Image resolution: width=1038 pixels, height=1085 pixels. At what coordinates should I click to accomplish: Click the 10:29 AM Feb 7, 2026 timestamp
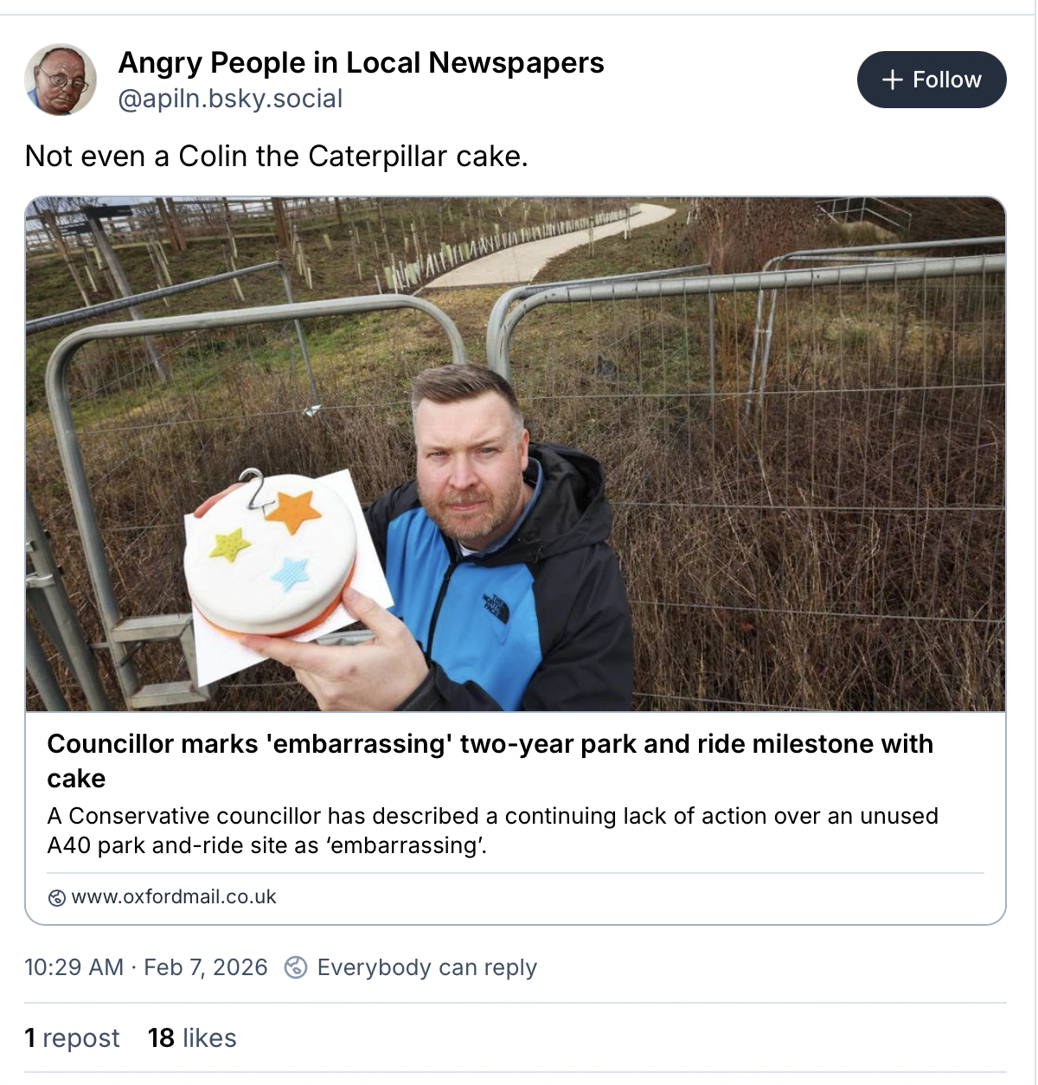146,967
